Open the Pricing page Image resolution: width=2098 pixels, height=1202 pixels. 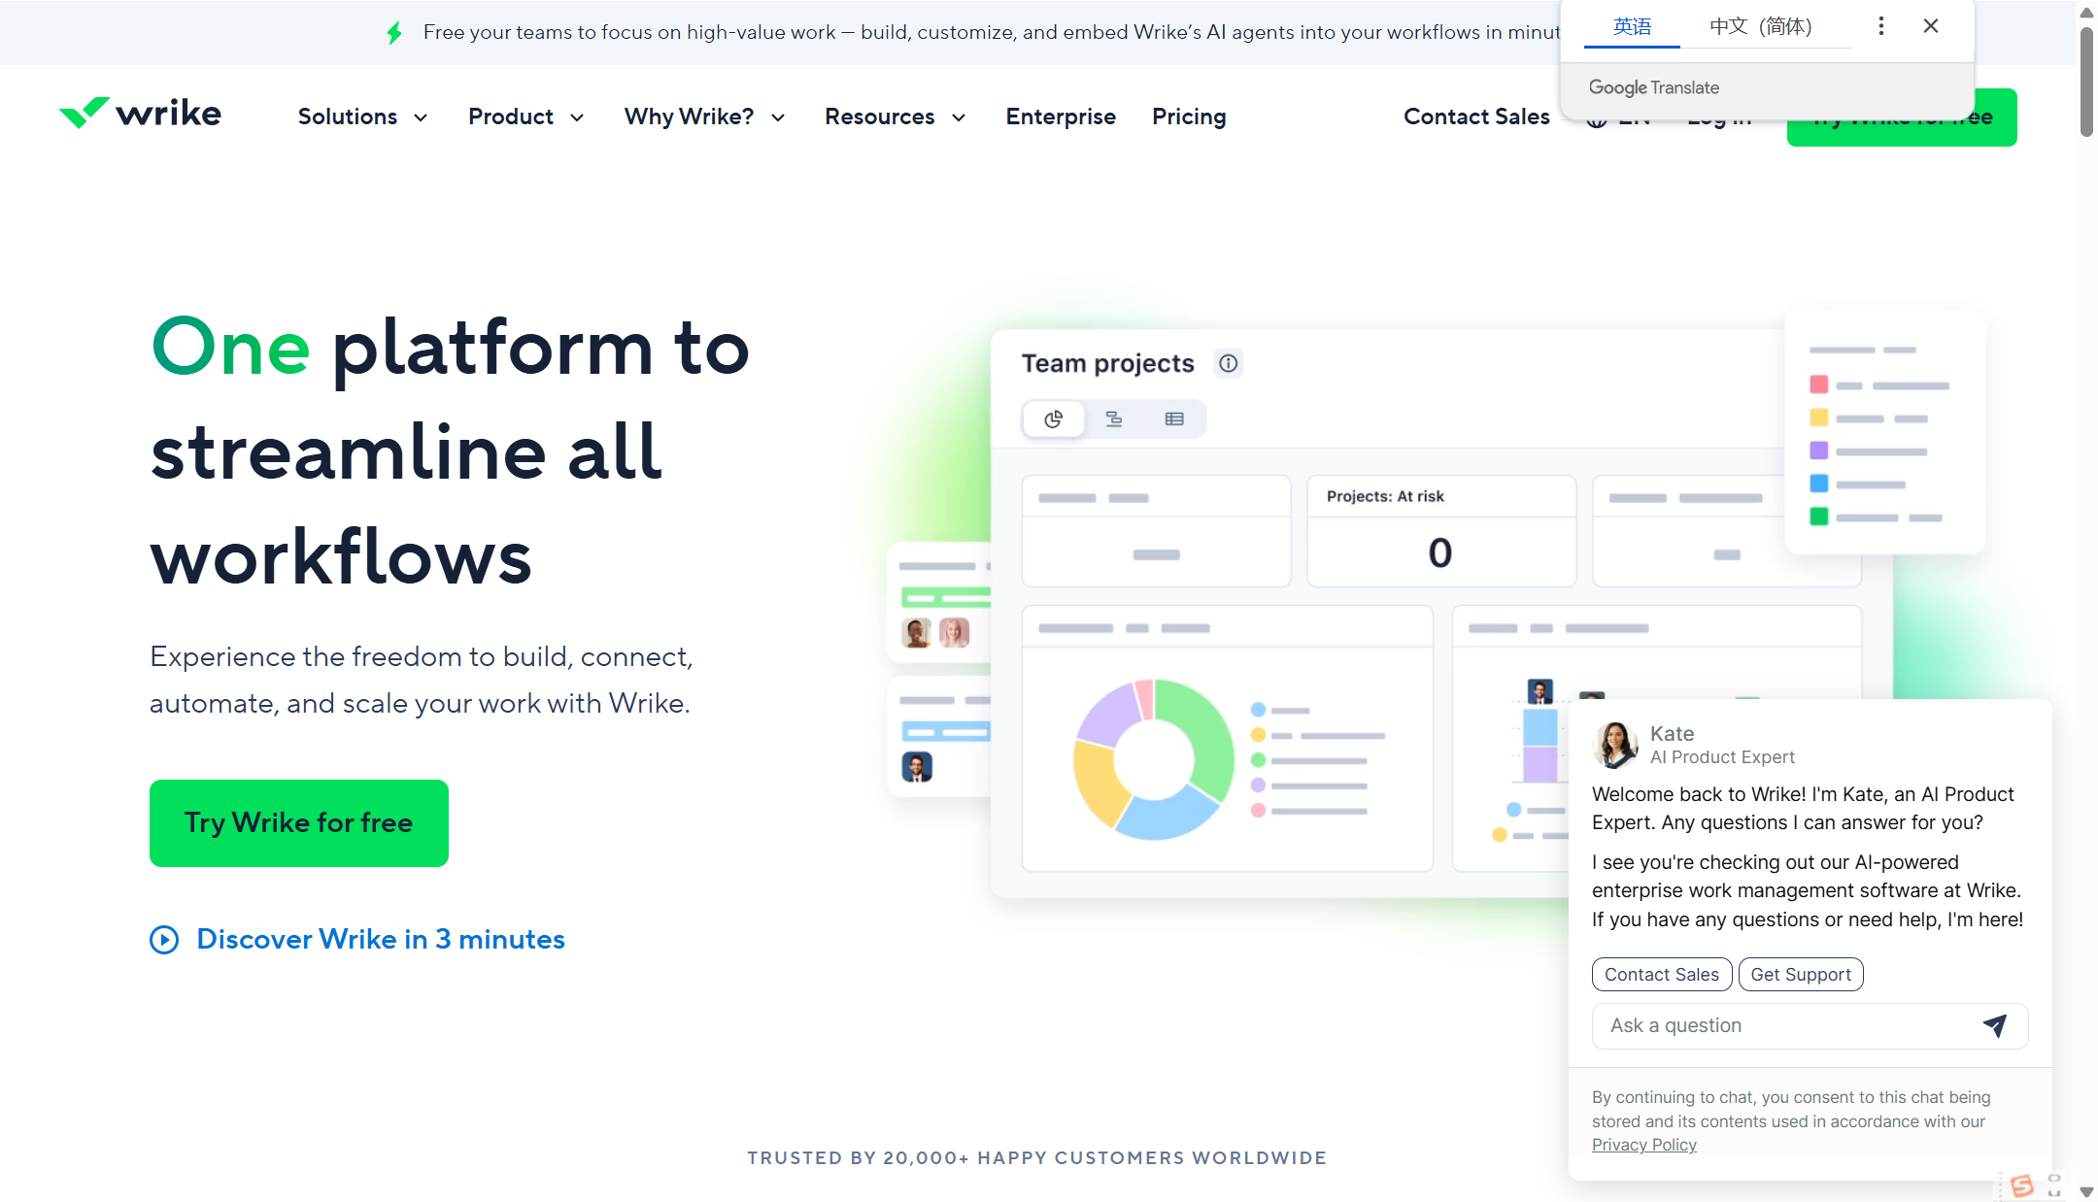pyautogui.click(x=1188, y=117)
